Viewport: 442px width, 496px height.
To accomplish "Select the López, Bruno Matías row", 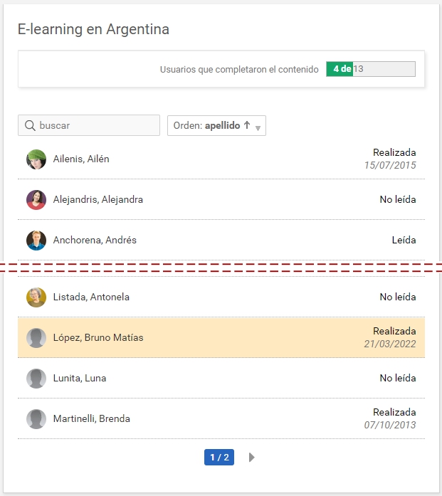I will coord(221,338).
